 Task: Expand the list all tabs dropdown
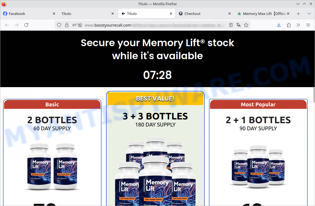pos(309,14)
